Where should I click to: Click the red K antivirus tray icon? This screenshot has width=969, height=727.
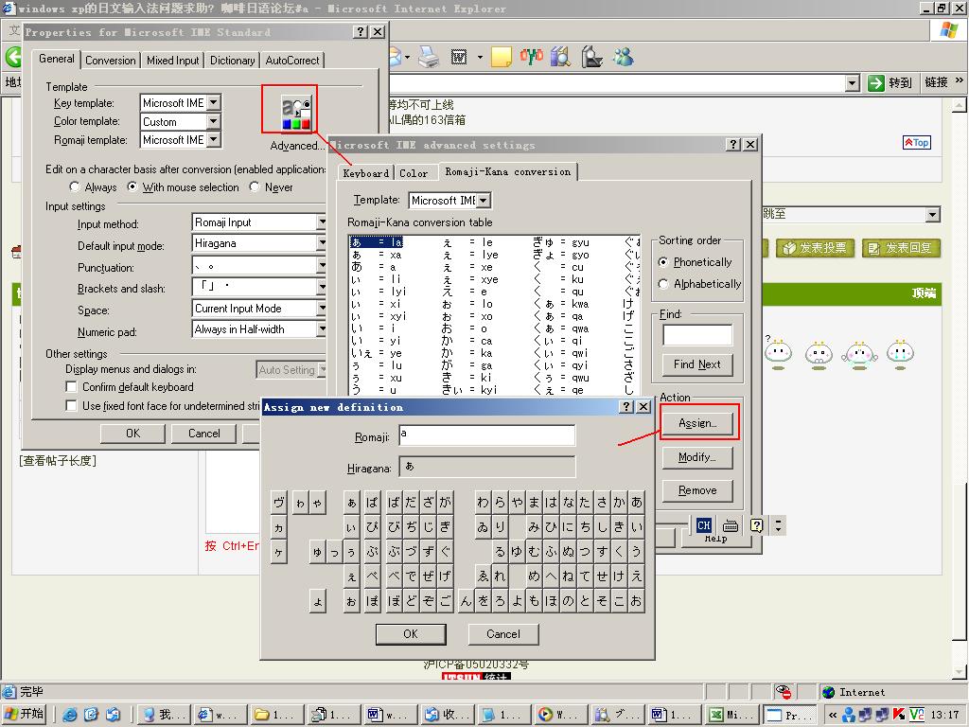point(899,715)
